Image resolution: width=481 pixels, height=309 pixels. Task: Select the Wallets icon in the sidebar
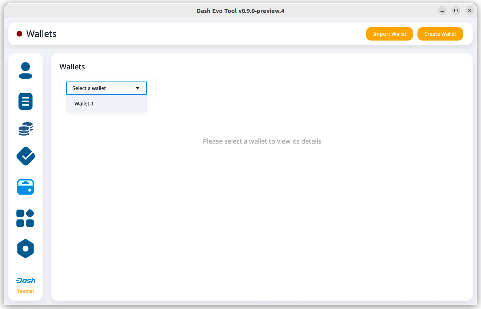pos(26,187)
